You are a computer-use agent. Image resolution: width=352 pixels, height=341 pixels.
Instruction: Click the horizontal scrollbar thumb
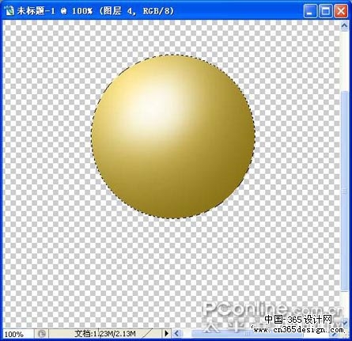[x=248, y=334]
